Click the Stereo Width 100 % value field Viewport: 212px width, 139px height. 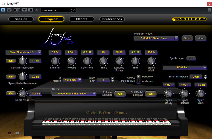tap(151, 52)
